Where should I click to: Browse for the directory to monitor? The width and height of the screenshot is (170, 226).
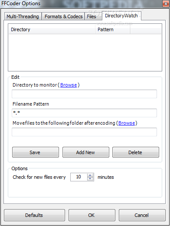coord(69,85)
